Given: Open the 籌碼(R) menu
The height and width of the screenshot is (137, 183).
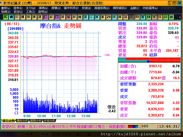Looking at the screenshot, I should [x=43, y=8].
